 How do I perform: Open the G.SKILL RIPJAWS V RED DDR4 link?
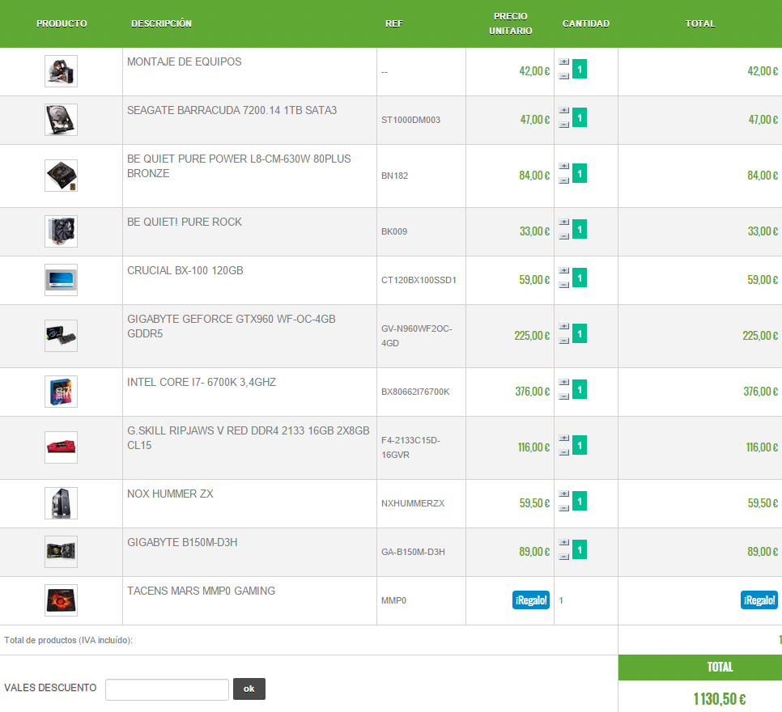tap(249, 438)
